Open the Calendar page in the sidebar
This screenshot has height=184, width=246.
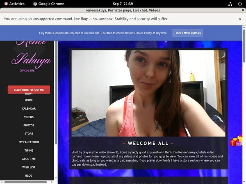(x=29, y=109)
